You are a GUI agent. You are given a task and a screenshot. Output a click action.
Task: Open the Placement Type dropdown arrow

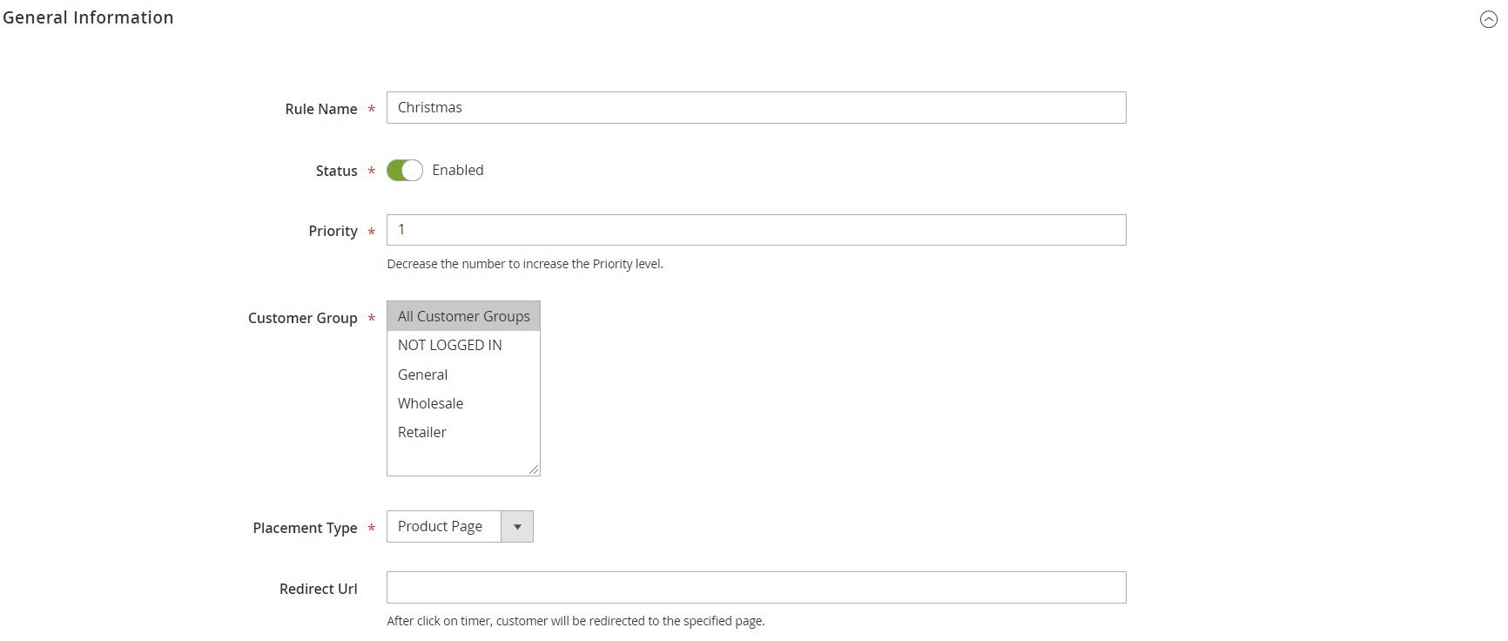(517, 526)
